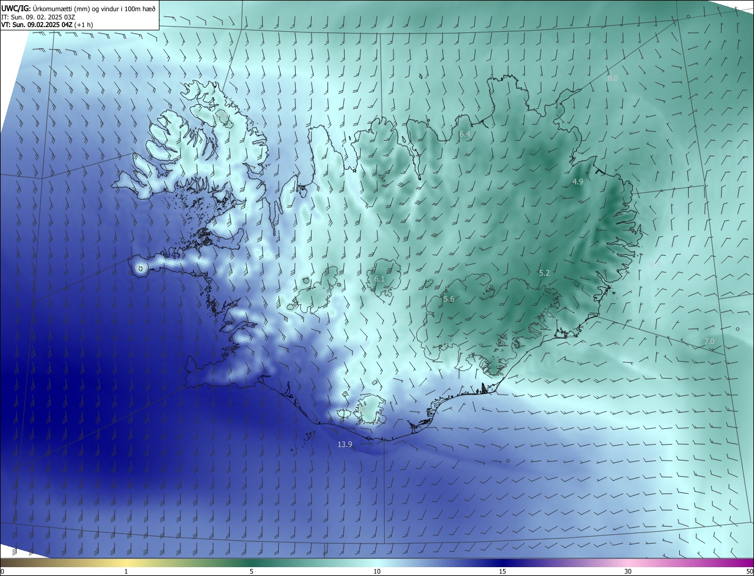The width and height of the screenshot is (754, 576).
Task: Click the 'IT: Sun. 09. 02. 2025 03Z' line
Action: (38, 17)
